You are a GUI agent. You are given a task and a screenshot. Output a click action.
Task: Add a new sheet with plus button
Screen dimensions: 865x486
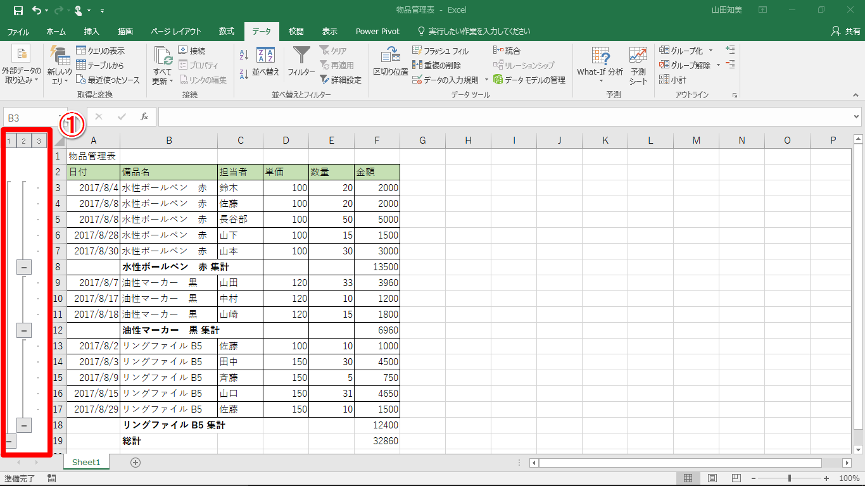coord(135,463)
